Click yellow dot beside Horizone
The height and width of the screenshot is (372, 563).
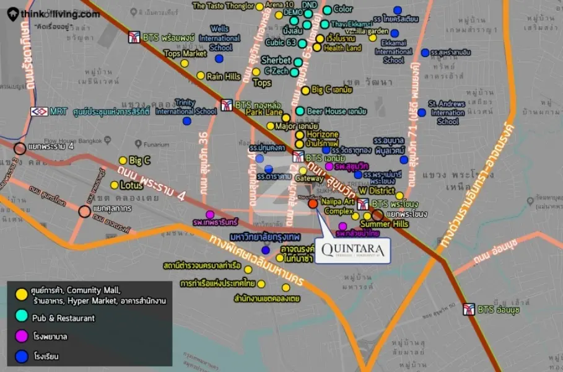[300, 135]
